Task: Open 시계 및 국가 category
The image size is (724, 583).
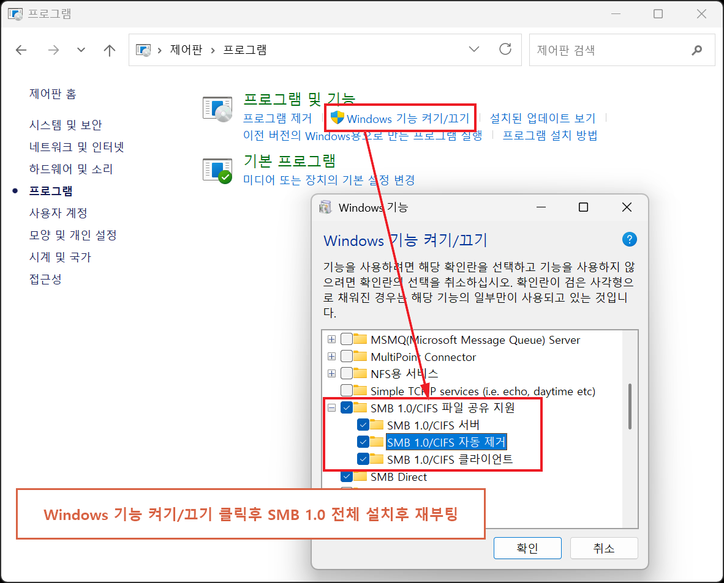Action: click(x=60, y=258)
